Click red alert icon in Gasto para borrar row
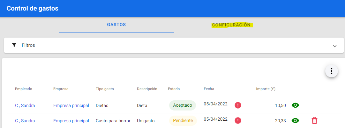The image size is (345, 128). [238, 121]
